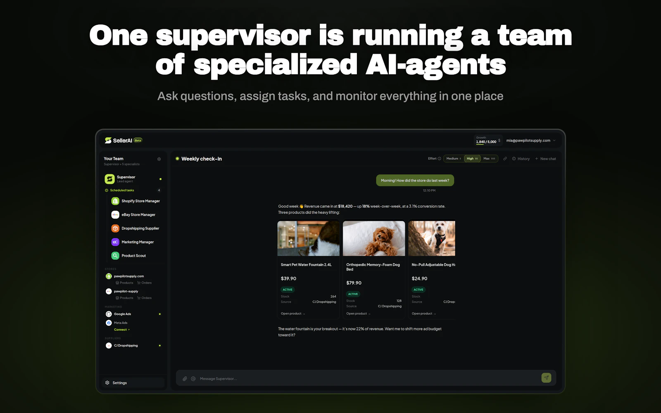The image size is (661, 413).
Task: Click the Shopify bag icon beside pawpilotsupply.com
Action: tap(109, 276)
